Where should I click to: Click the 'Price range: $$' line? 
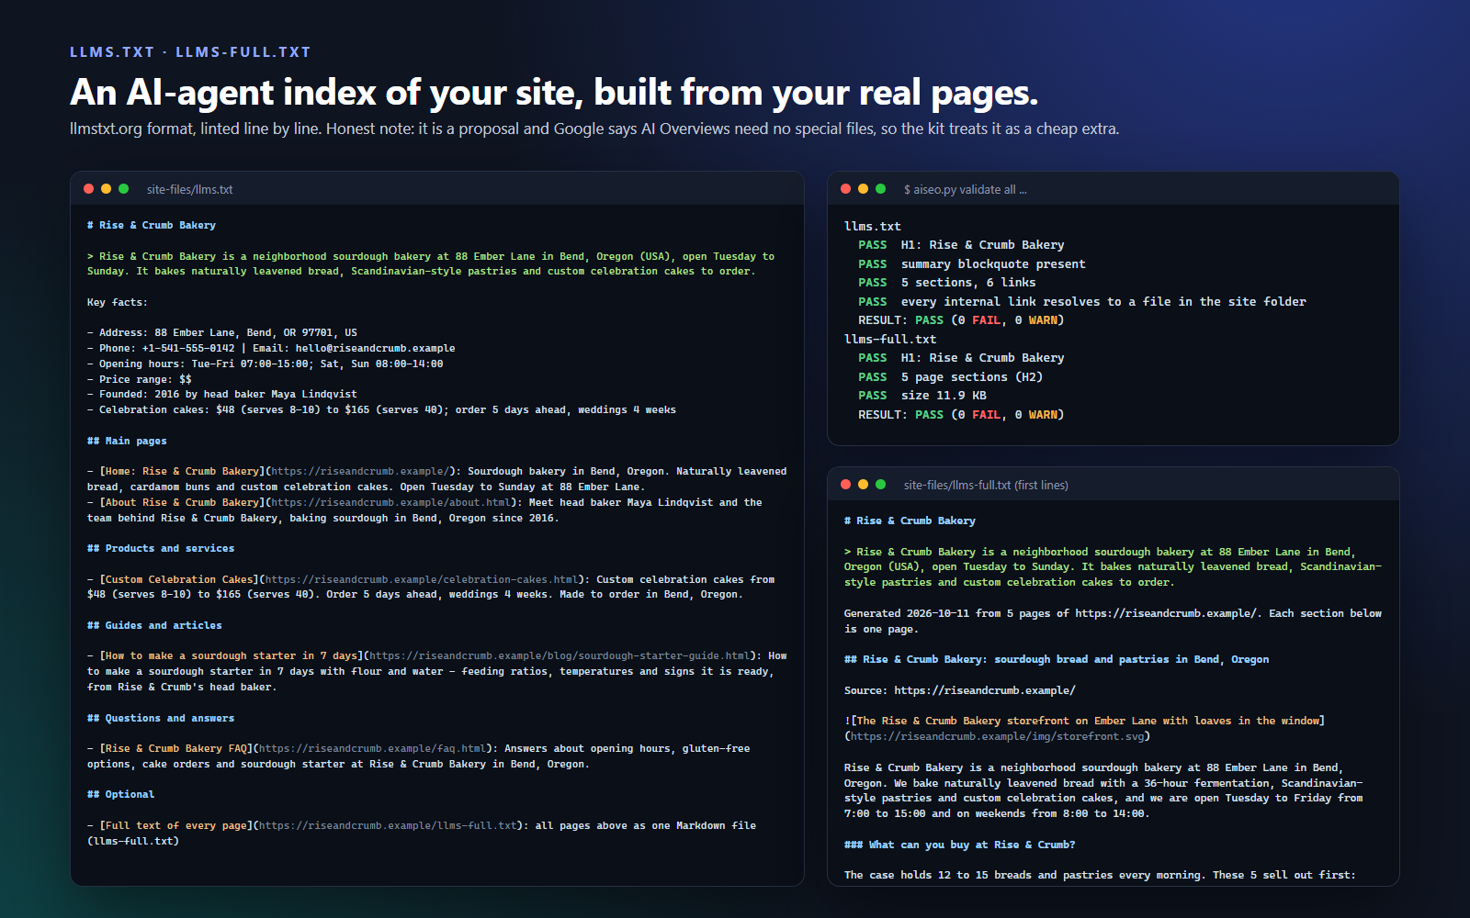pos(140,380)
